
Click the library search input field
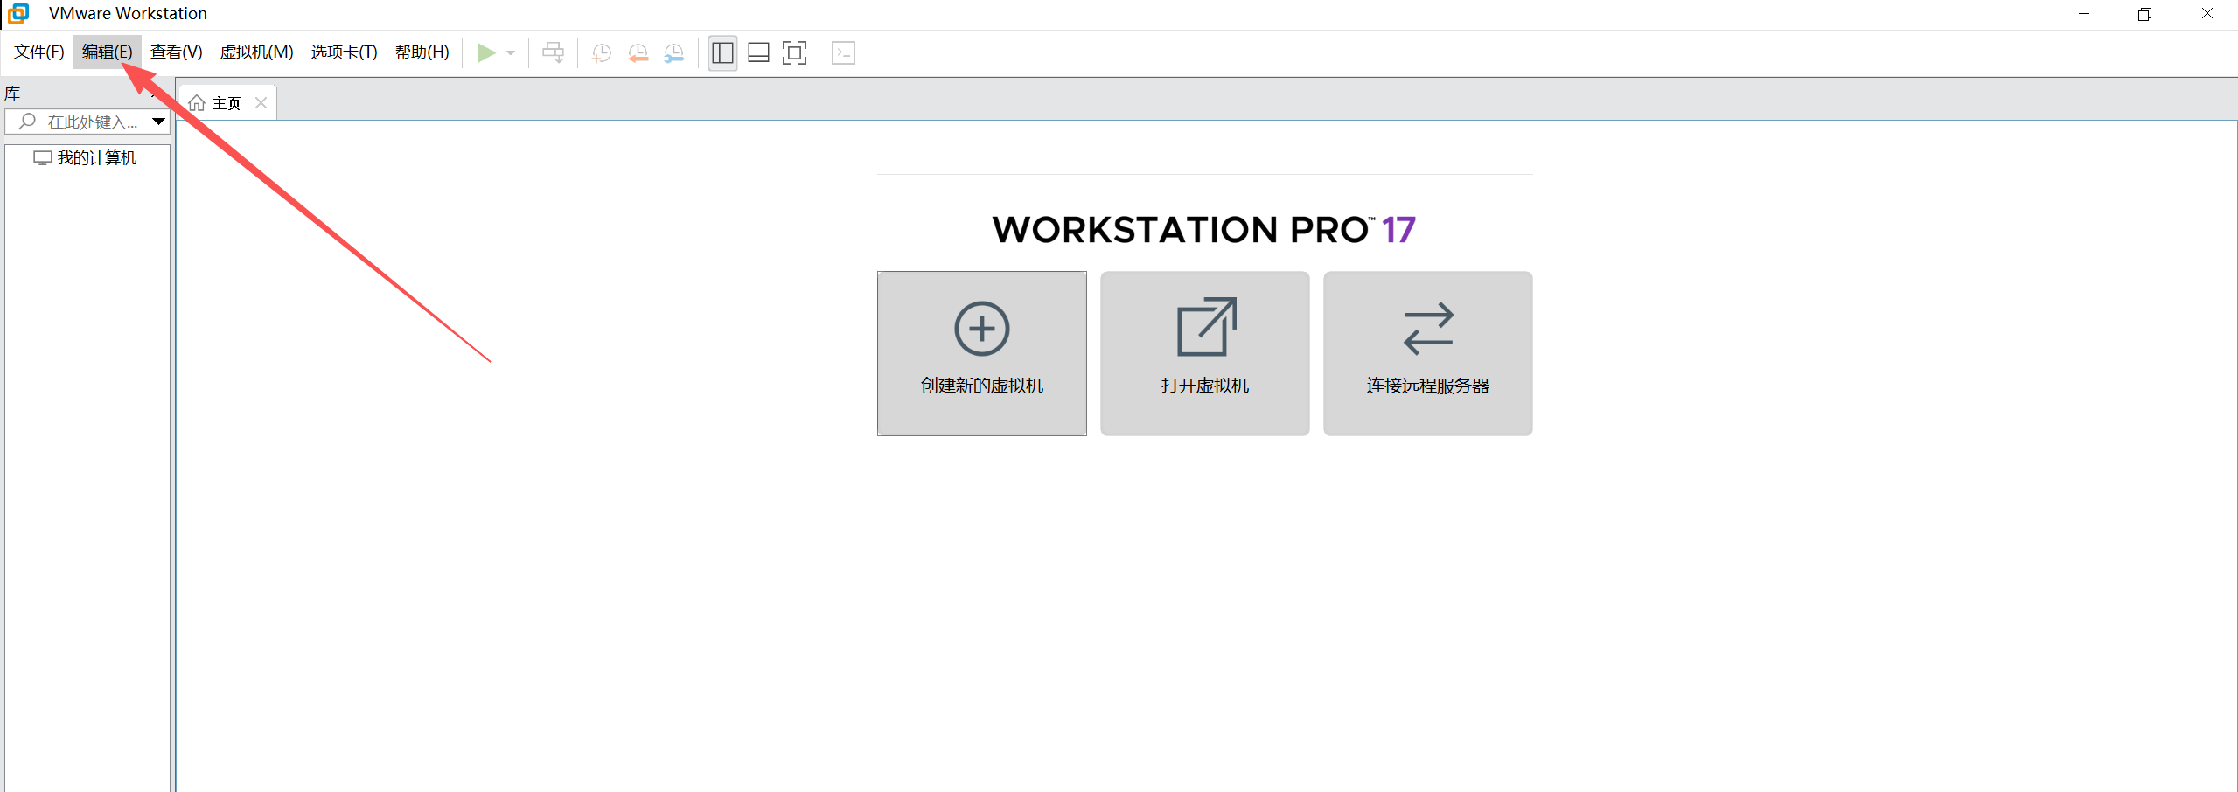click(x=87, y=122)
